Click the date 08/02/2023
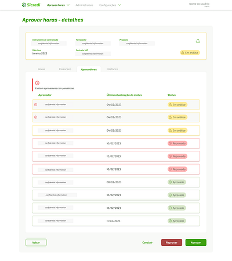 [114, 182]
